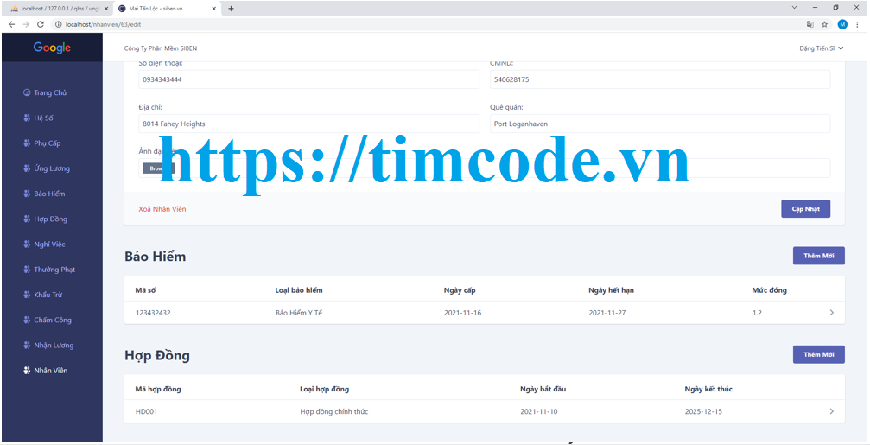Viewport: 870px width, 445px height.
Task: Click the Ứng Lương sidebar icon
Action: point(27,168)
